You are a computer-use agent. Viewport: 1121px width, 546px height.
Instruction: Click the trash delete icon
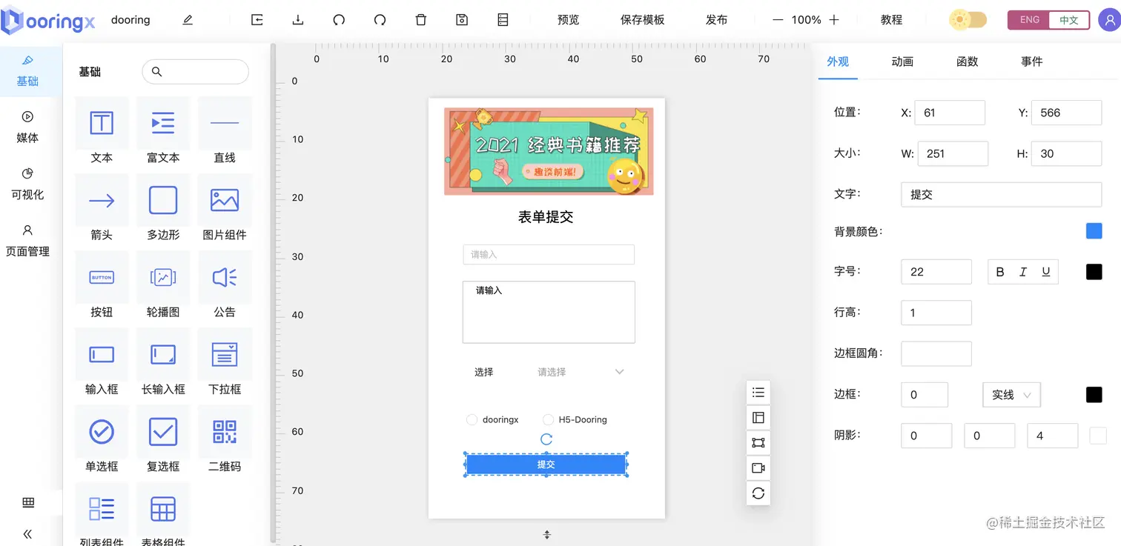tap(421, 20)
